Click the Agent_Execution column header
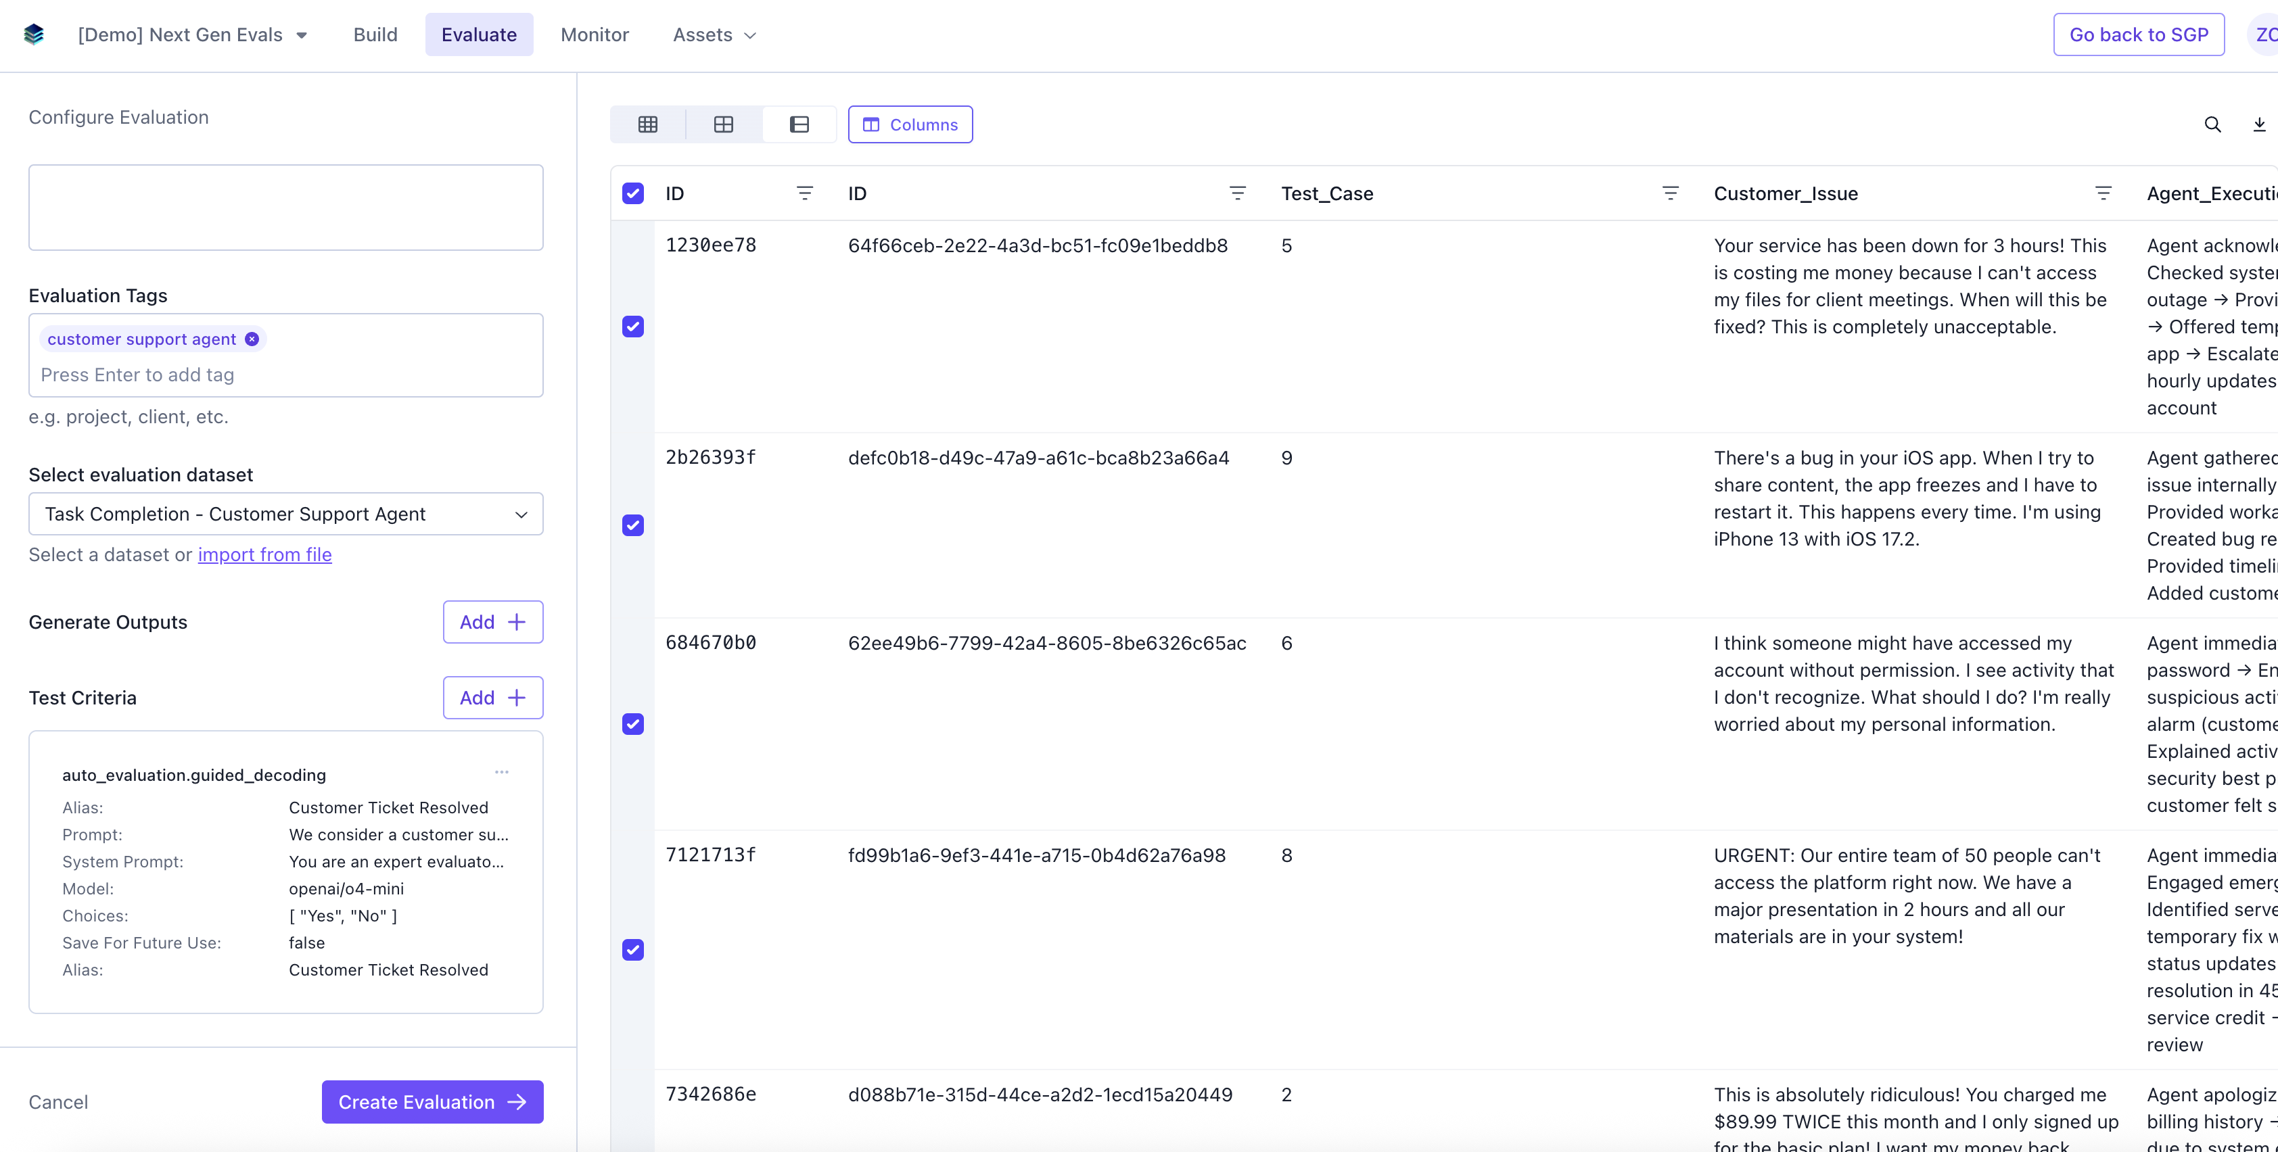Viewport: 2278px width, 1152px height. pos(2211,193)
